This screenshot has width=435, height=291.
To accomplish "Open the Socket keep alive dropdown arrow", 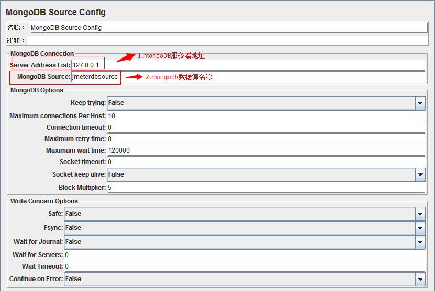I will click(x=420, y=174).
